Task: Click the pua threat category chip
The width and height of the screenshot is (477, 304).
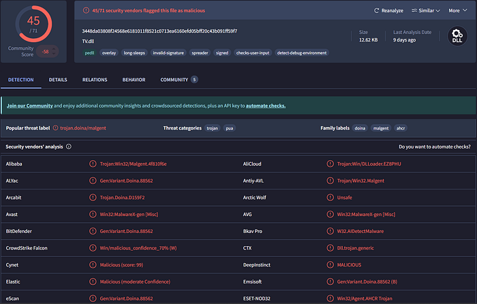Action: tap(230, 128)
